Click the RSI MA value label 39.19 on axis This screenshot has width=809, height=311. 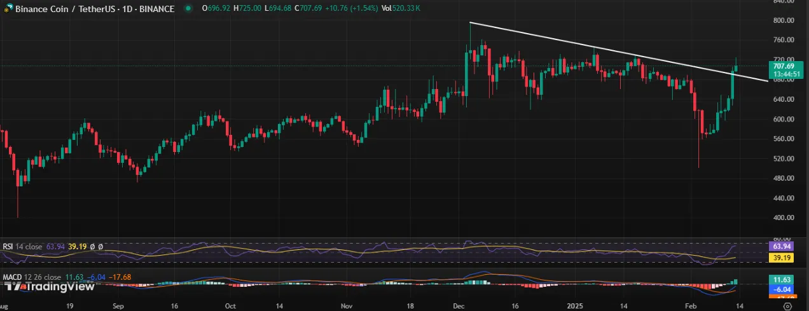(783, 258)
